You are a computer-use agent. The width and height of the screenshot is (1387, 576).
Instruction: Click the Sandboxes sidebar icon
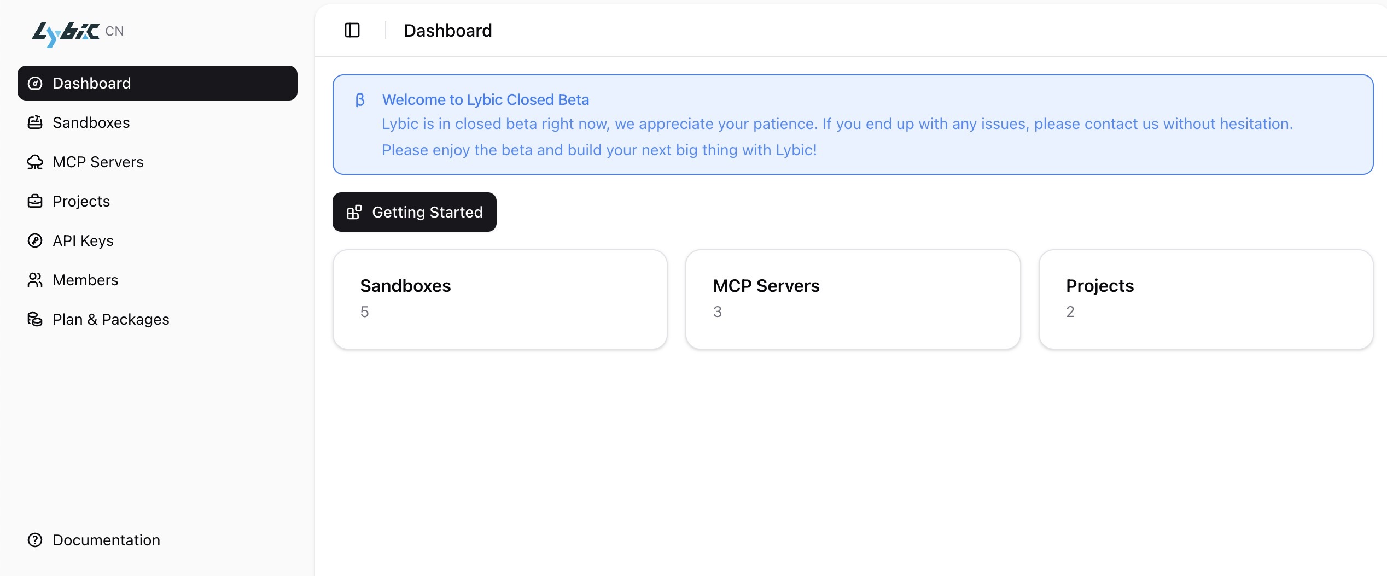(35, 122)
